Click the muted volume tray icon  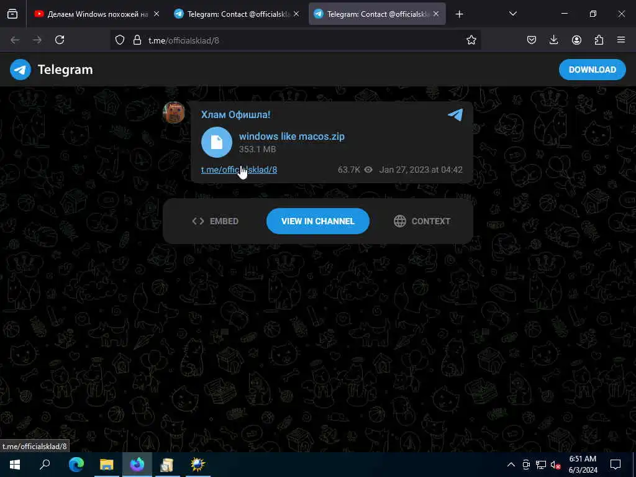[x=555, y=465]
